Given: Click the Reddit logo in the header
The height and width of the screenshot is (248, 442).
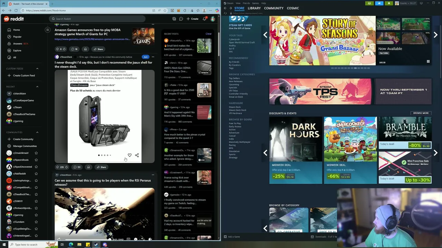Looking at the screenshot, I should pos(14,19).
